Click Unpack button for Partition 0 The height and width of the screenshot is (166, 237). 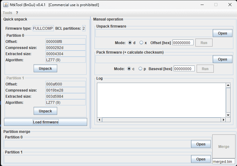[45, 69]
